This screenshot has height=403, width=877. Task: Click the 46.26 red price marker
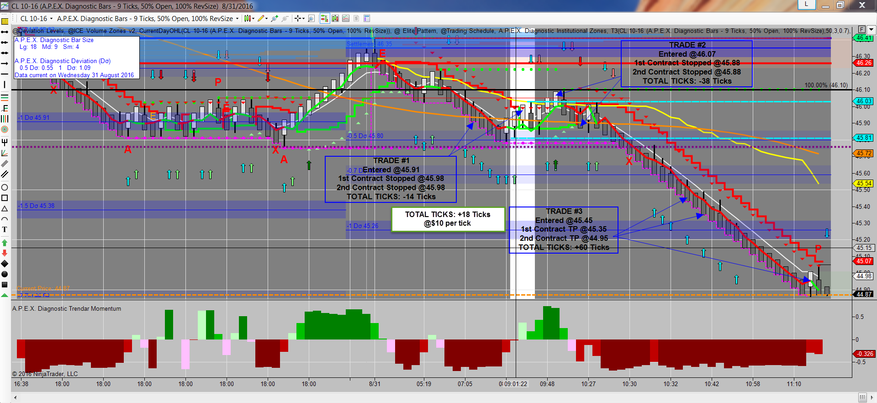point(864,63)
